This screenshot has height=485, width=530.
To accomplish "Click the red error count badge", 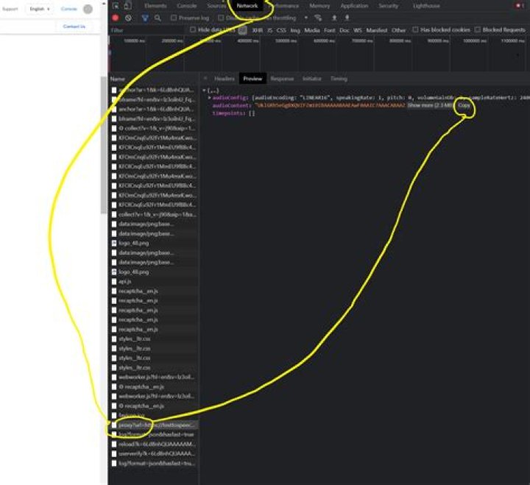I will click(x=519, y=6).
